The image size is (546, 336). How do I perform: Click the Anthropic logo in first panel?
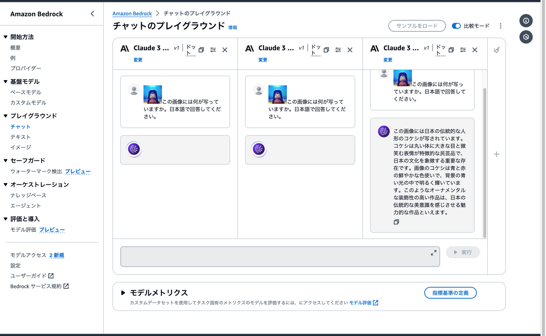click(x=125, y=48)
